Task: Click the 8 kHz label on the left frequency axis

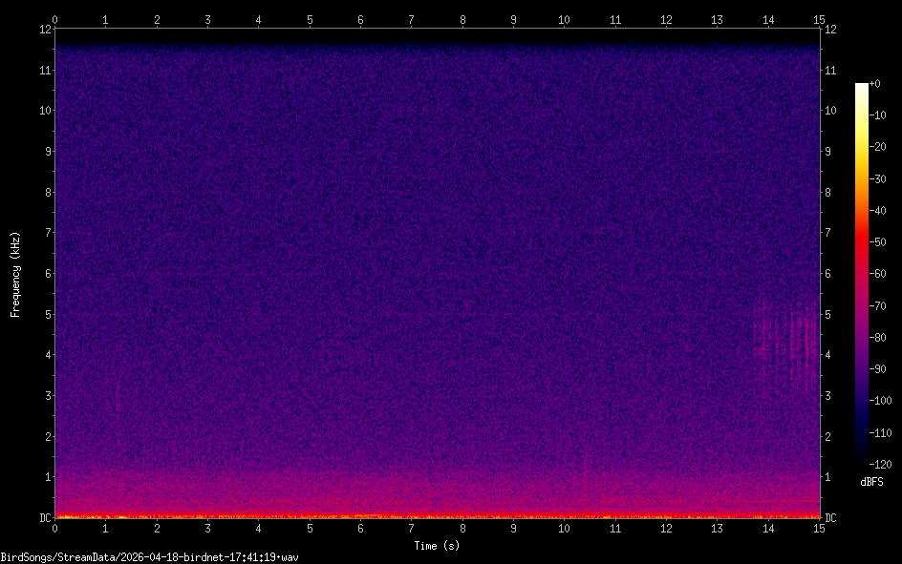Action: (x=45, y=192)
